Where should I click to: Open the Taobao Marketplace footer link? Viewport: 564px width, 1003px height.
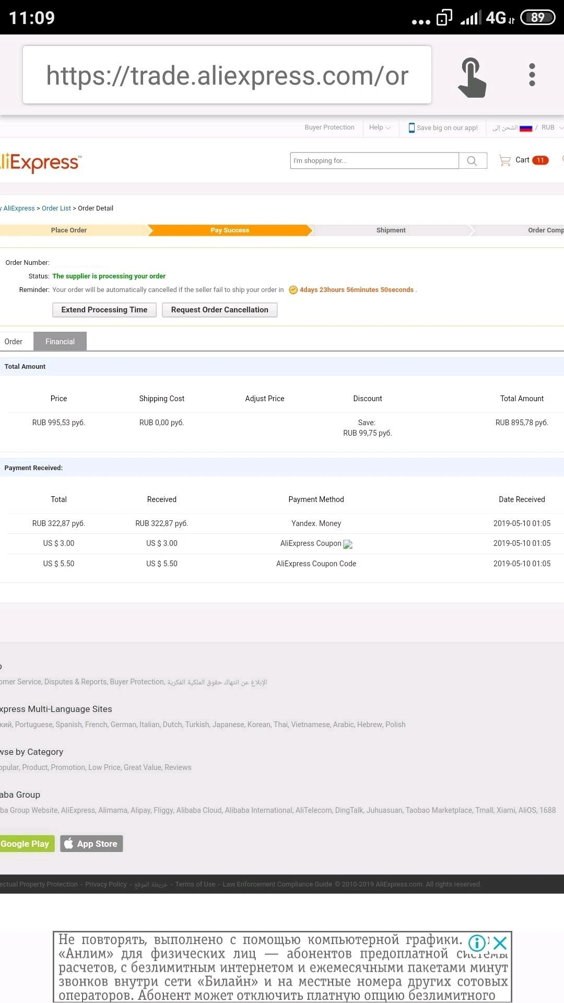[x=439, y=810]
